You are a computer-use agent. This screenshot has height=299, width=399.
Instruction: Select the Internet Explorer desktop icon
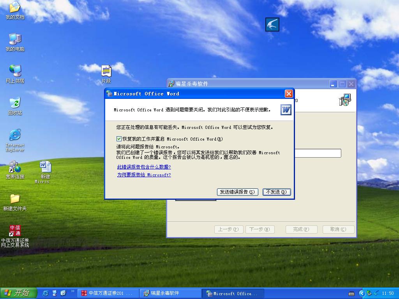pyautogui.click(x=15, y=140)
